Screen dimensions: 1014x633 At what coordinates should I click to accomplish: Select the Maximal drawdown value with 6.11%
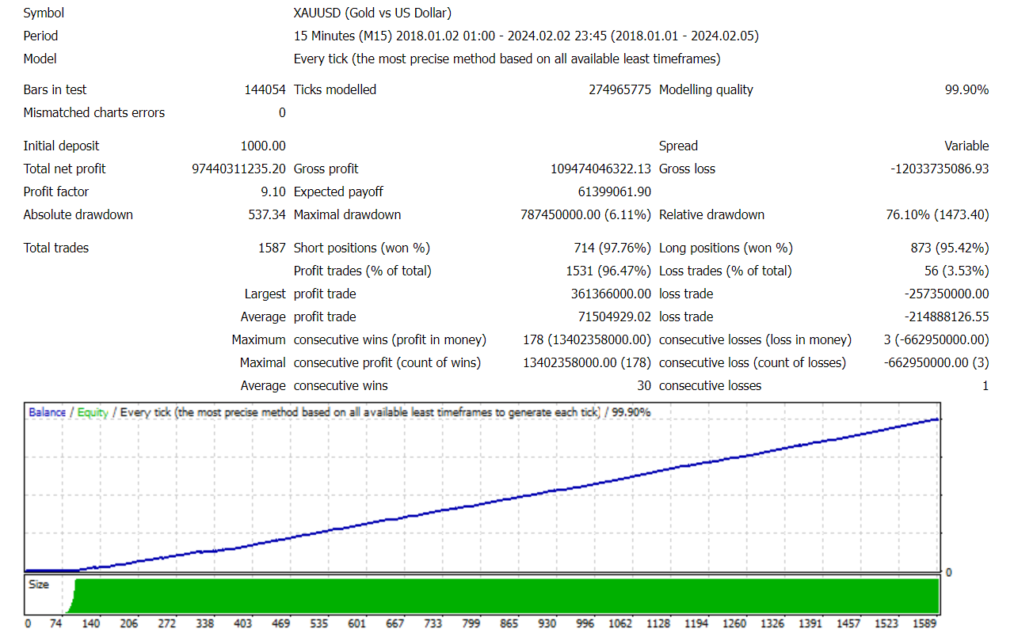585,214
